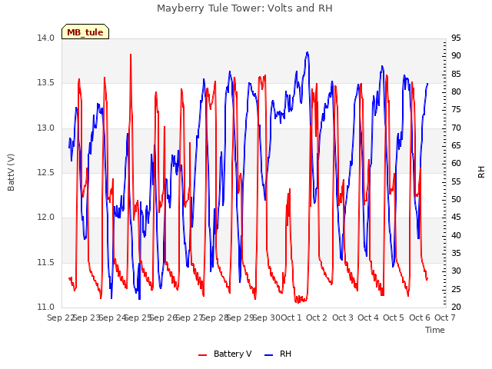Click the 13.5 left axis value

[46, 83]
